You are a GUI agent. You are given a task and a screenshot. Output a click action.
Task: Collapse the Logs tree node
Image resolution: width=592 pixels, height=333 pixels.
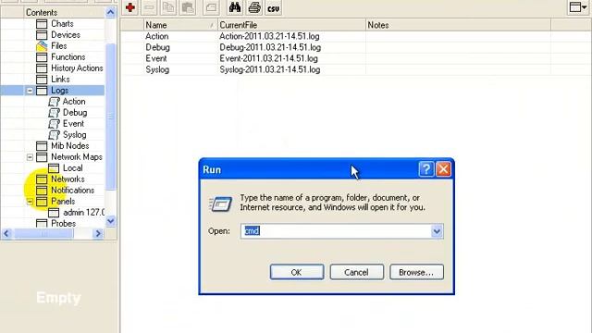click(x=30, y=91)
